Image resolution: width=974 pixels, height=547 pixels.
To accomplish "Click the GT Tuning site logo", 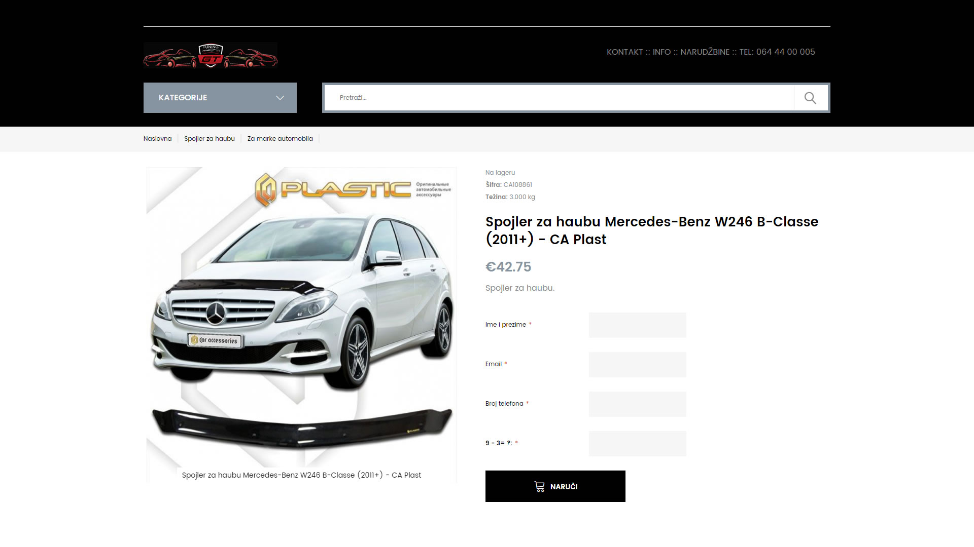I will click(211, 55).
